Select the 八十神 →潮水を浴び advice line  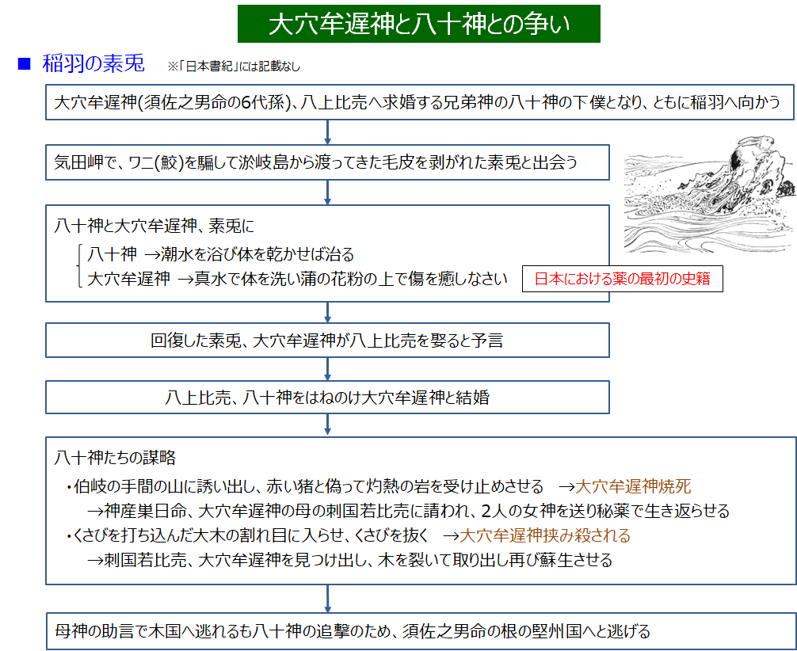220,254
